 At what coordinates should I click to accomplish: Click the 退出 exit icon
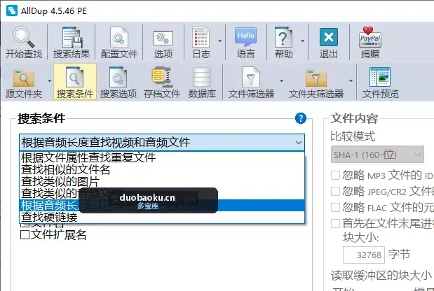tap(329, 37)
